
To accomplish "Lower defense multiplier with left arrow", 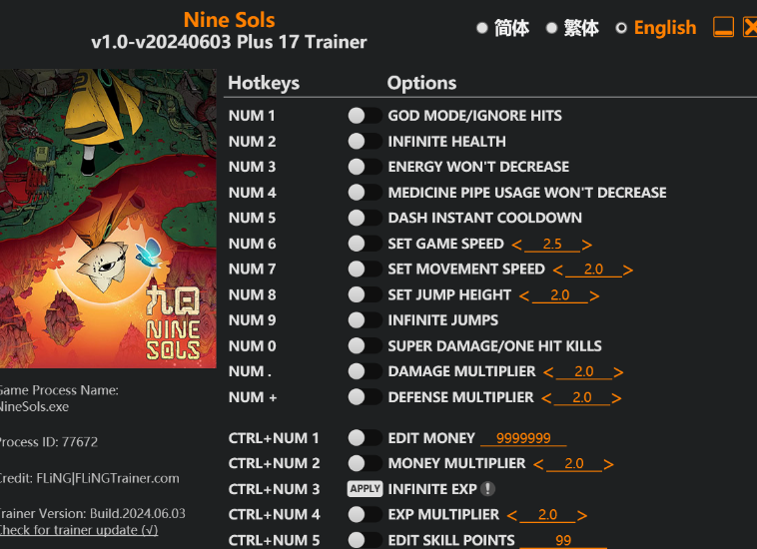I will [x=546, y=398].
